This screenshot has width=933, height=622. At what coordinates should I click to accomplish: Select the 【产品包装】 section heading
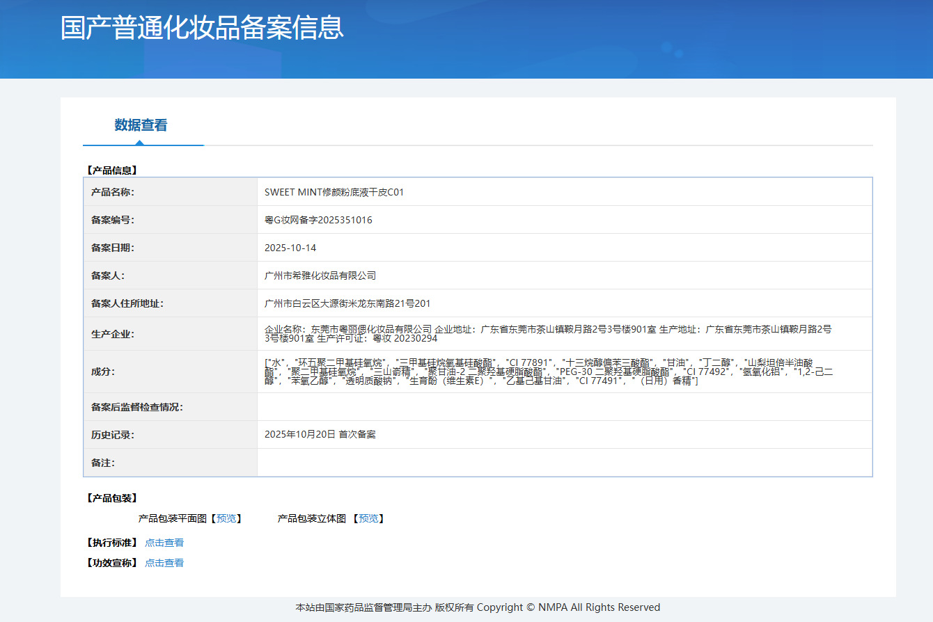(x=111, y=498)
